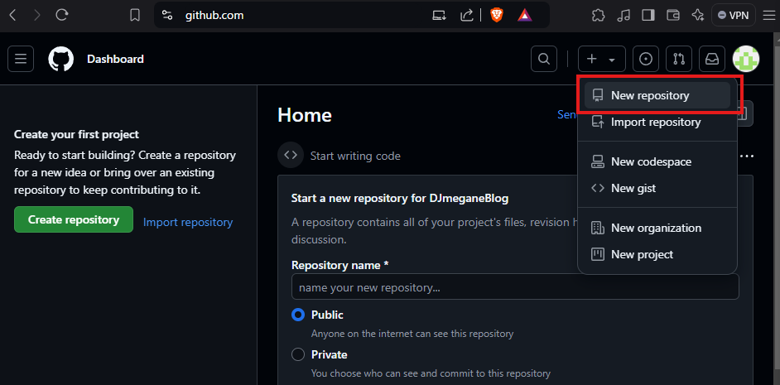
Task: Click the GitHub Octocat logo
Action: pos(61,59)
